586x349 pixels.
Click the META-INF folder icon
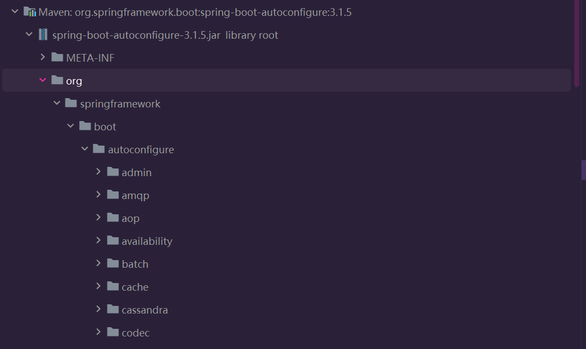click(57, 57)
